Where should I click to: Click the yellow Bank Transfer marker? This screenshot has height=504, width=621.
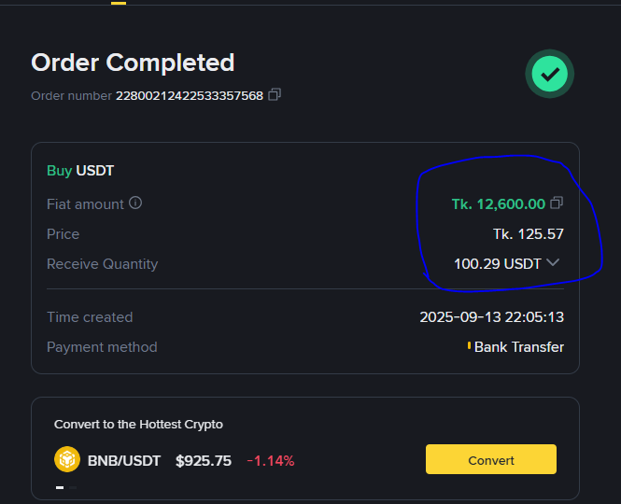(x=469, y=346)
